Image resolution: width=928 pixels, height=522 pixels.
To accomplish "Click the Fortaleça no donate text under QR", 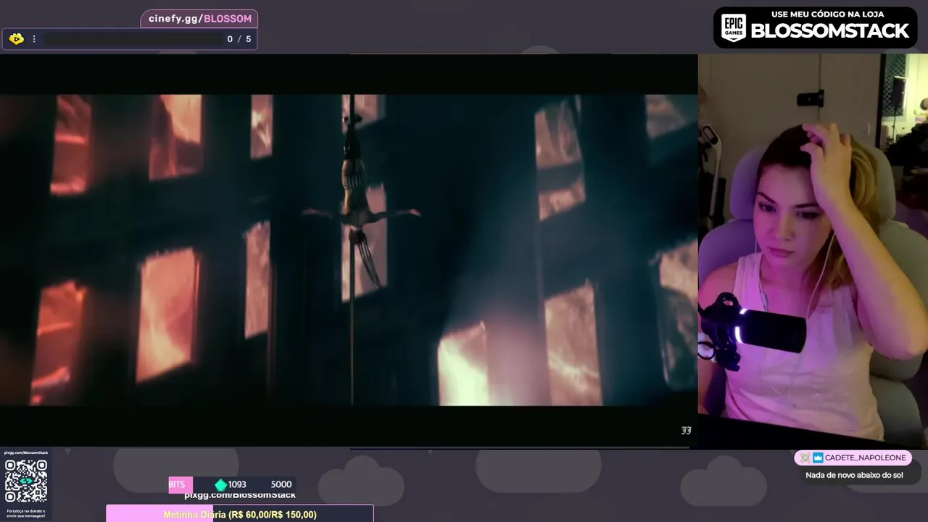I will (x=26, y=513).
